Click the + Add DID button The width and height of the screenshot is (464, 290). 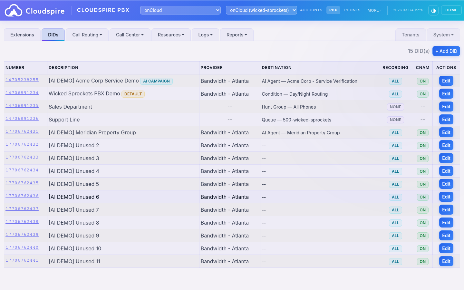coord(446,51)
